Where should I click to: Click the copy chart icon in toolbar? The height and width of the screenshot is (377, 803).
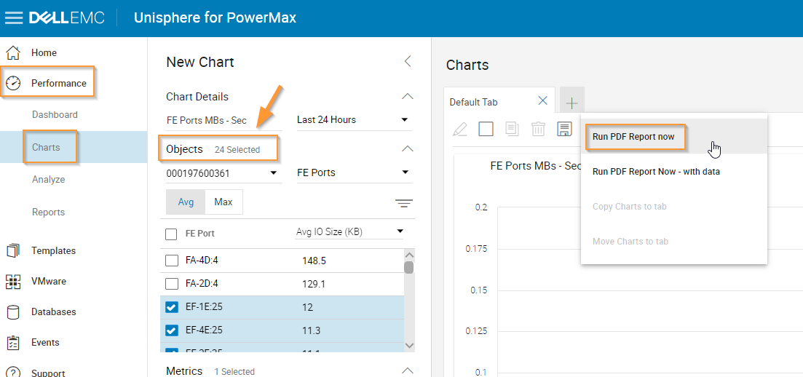click(512, 130)
